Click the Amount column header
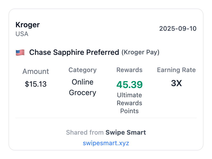The width and height of the screenshot is (212, 159). [x=36, y=71]
